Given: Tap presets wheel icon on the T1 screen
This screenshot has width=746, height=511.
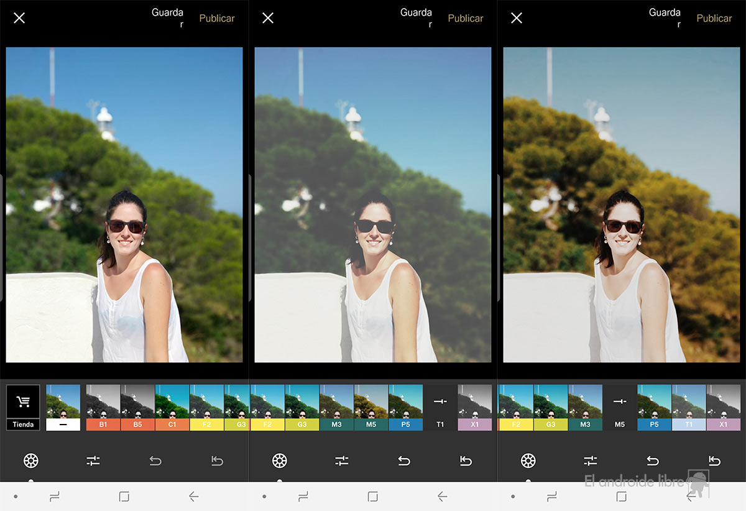Looking at the screenshot, I should pyautogui.click(x=280, y=461).
